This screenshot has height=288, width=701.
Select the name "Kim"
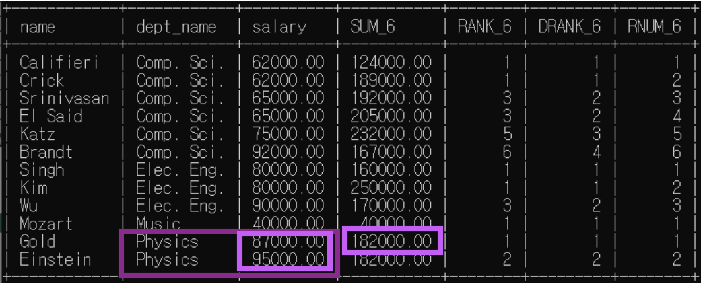coord(33,188)
